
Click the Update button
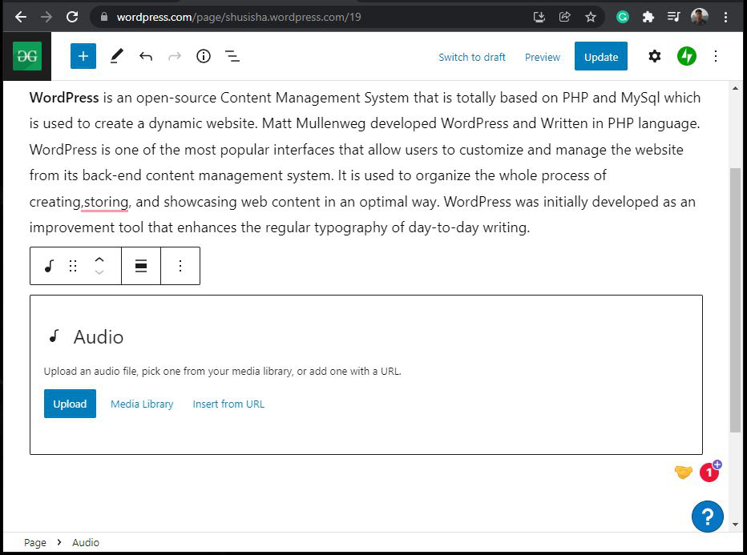(x=601, y=56)
